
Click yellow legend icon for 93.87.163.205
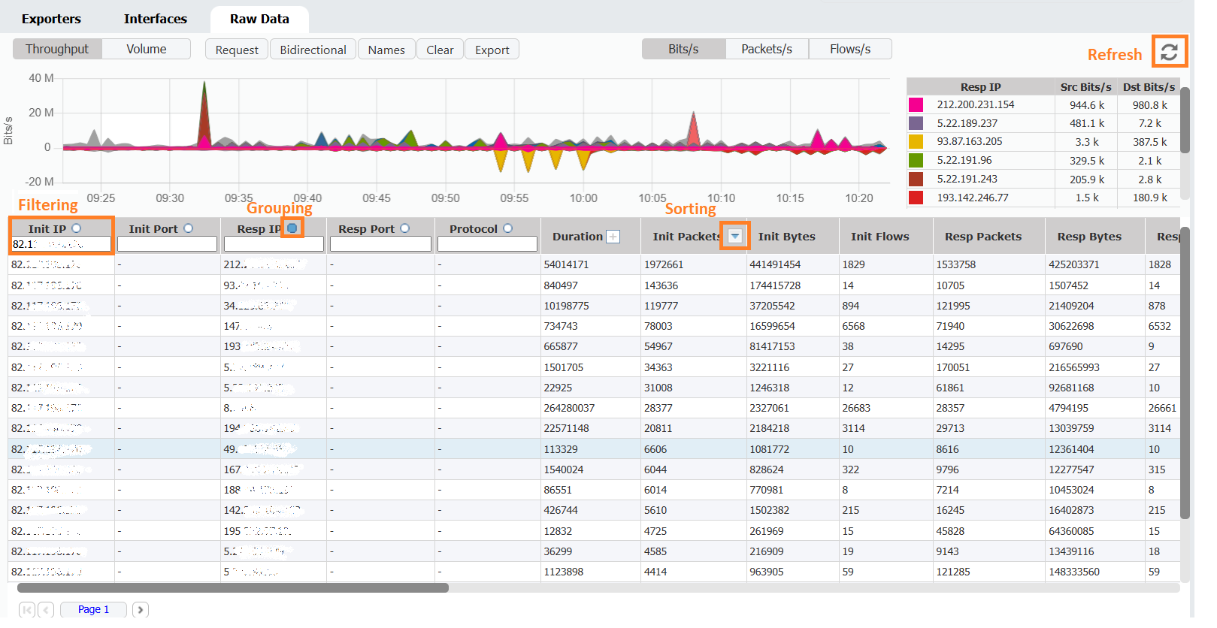916,142
